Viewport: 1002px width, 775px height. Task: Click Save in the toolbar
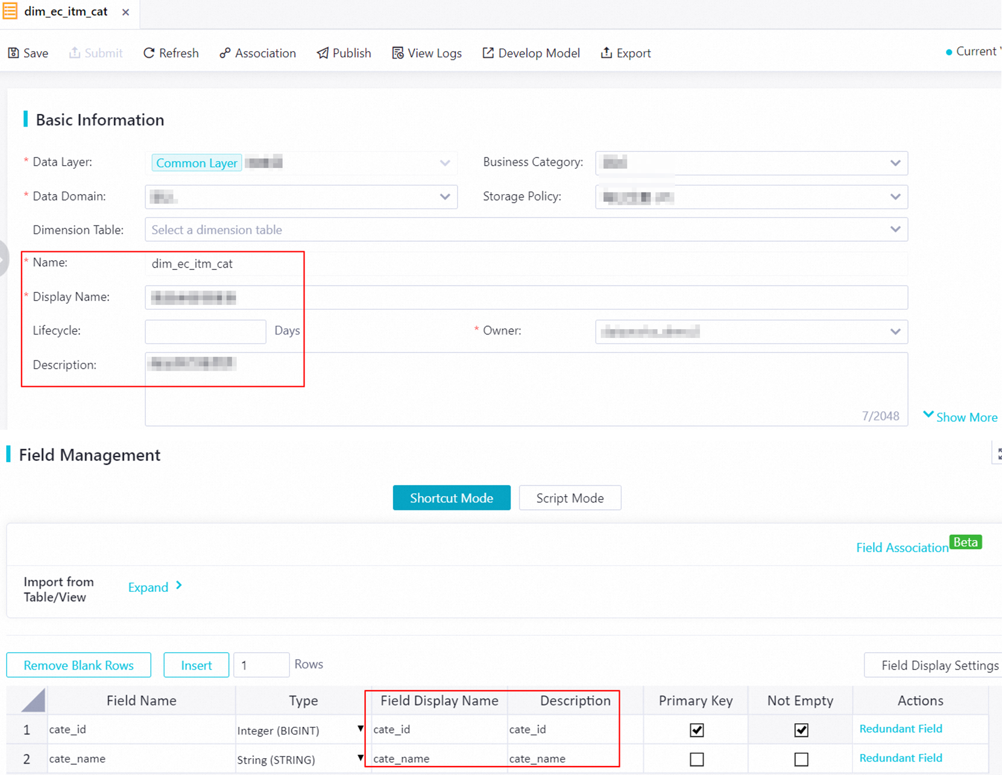coord(28,53)
